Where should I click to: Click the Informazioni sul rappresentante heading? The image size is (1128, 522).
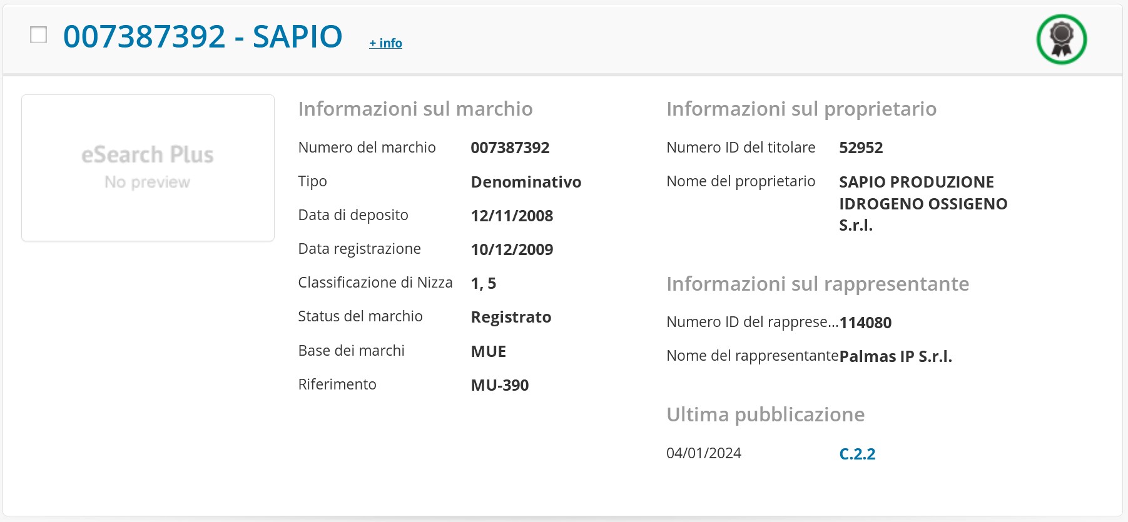(818, 284)
